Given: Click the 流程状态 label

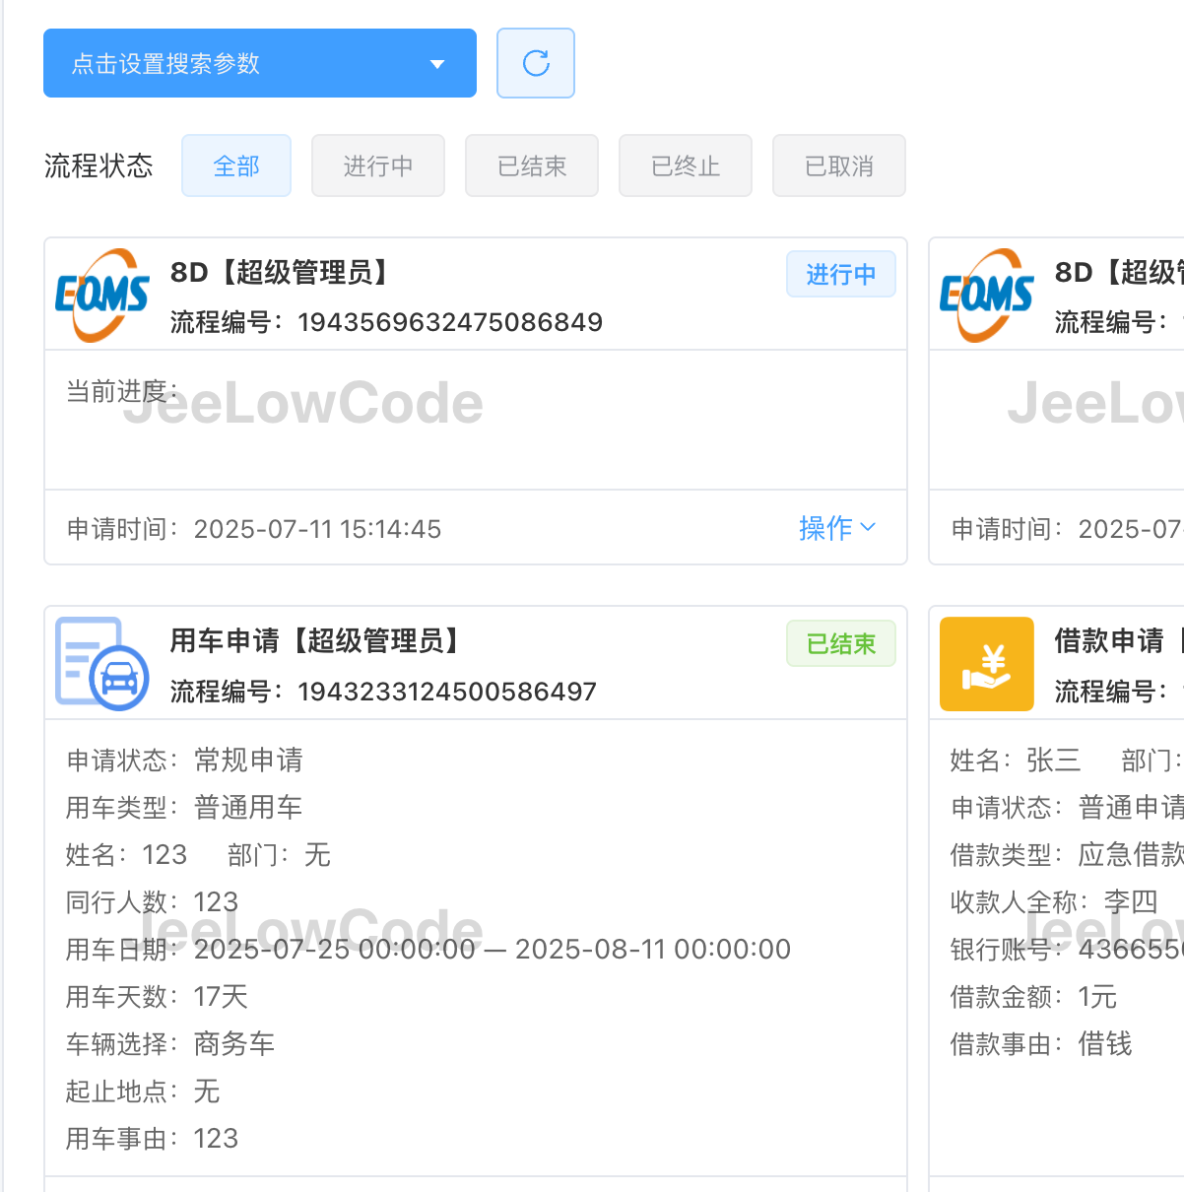Looking at the screenshot, I should pyautogui.click(x=99, y=166).
